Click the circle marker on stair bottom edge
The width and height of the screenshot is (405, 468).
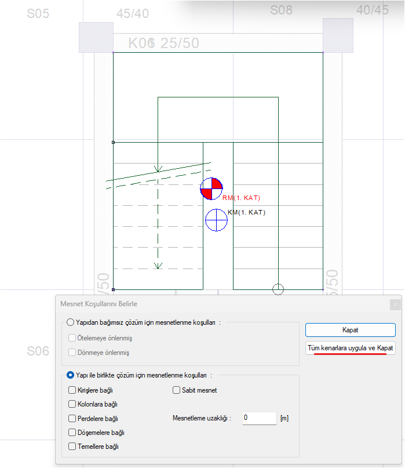pos(278,289)
